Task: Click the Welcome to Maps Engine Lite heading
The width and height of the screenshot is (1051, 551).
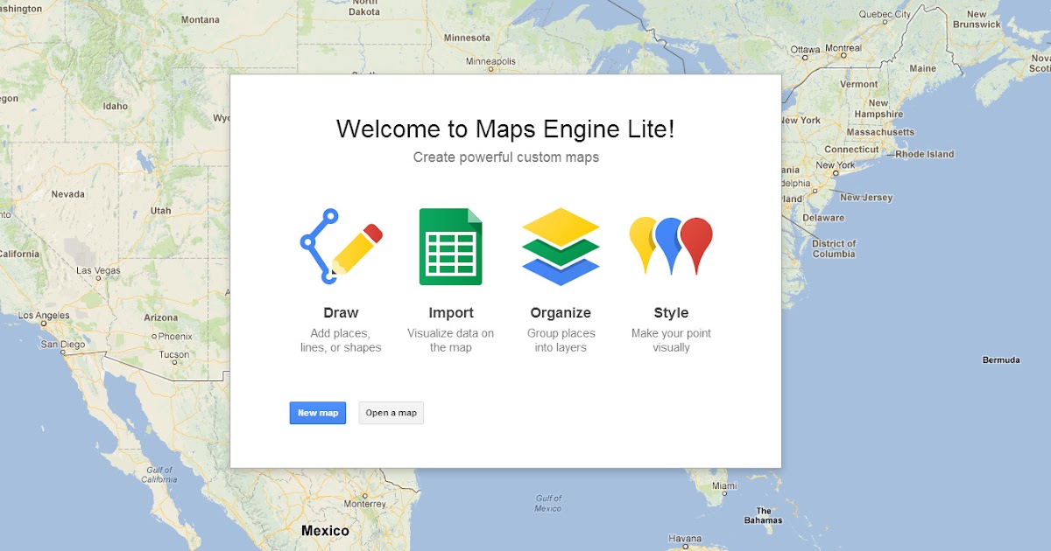Action: (x=505, y=129)
